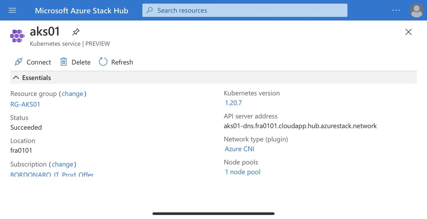The width and height of the screenshot is (427, 219).
Task: Open the Azure CNI network plugin details
Action: (x=239, y=149)
